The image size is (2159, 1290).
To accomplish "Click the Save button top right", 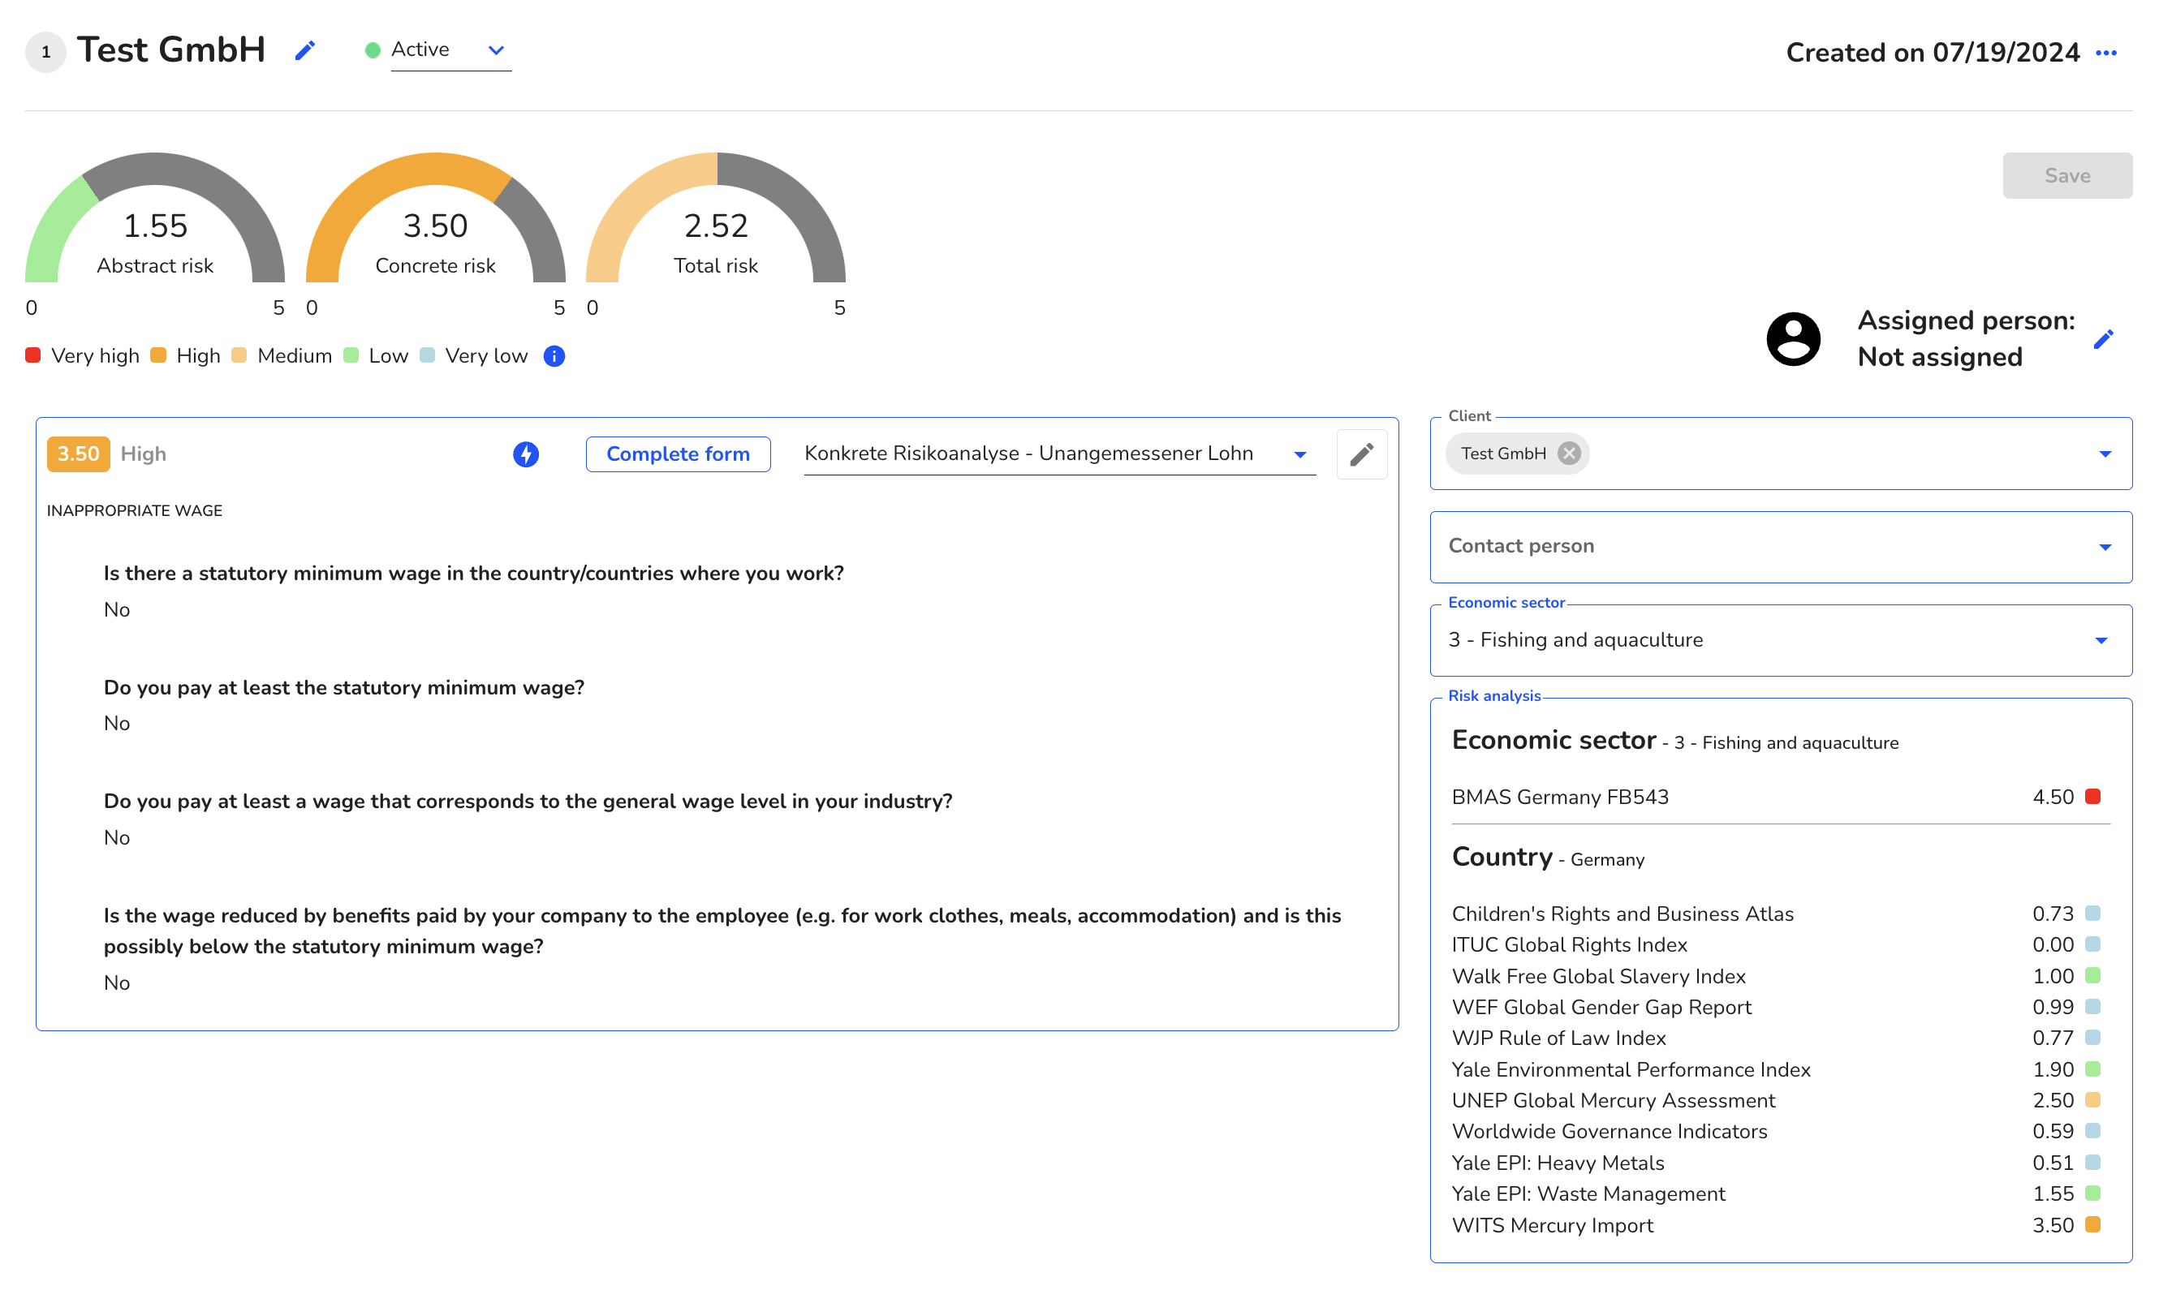I will [2066, 174].
